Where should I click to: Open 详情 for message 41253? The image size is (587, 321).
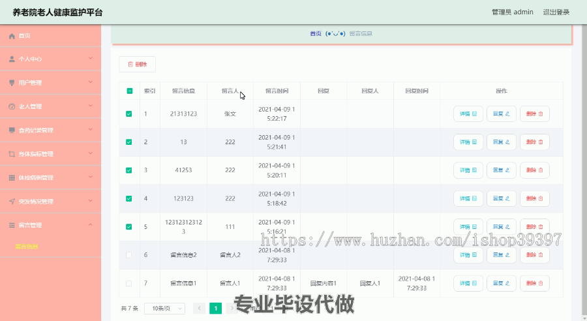(x=468, y=170)
